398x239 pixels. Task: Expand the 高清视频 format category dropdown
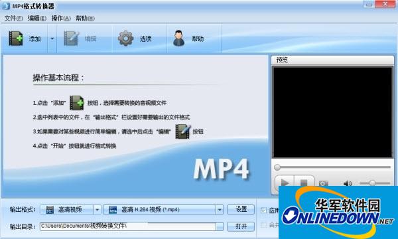(97, 210)
